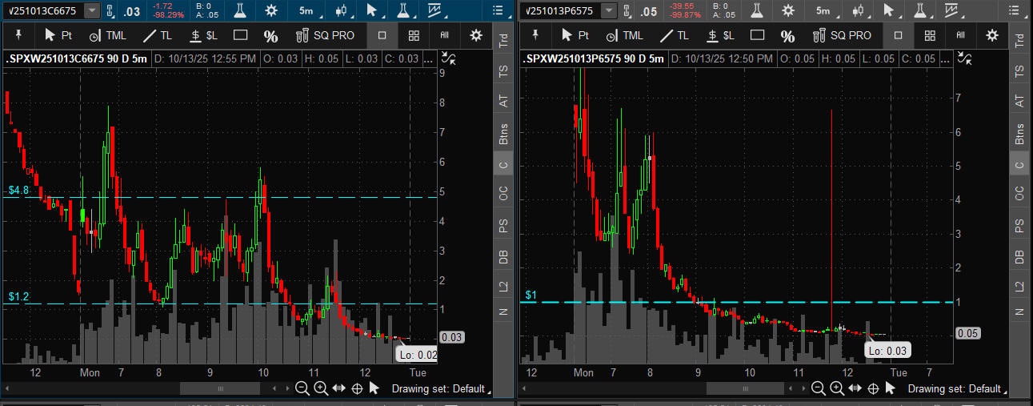The width and height of the screenshot is (1033, 406).
Task: Select the percent tool on P6575 chart
Action: [x=787, y=35]
